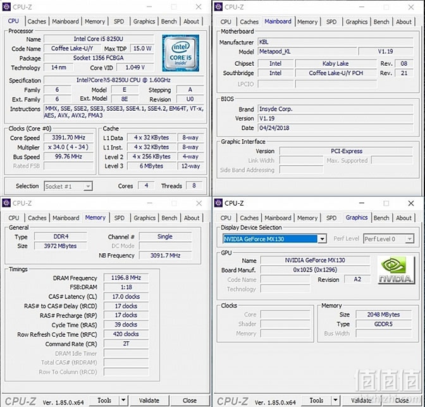
Task: Select Memory tab in Mainboard window
Action: pyautogui.click(x=307, y=22)
